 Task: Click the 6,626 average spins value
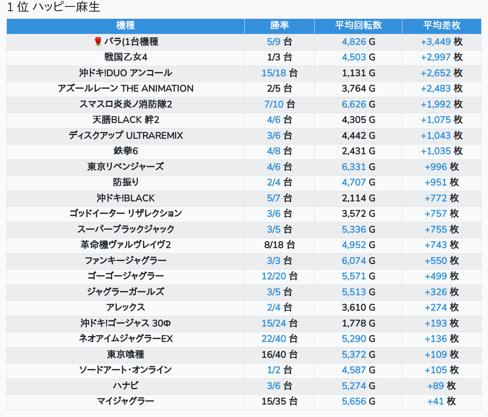click(x=354, y=104)
